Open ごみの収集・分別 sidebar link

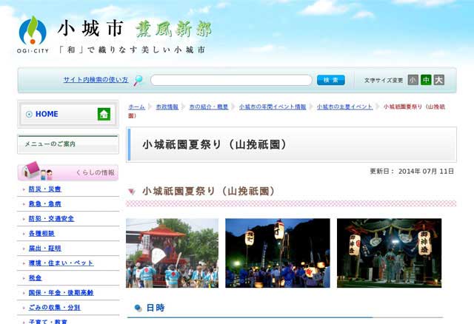(54, 308)
